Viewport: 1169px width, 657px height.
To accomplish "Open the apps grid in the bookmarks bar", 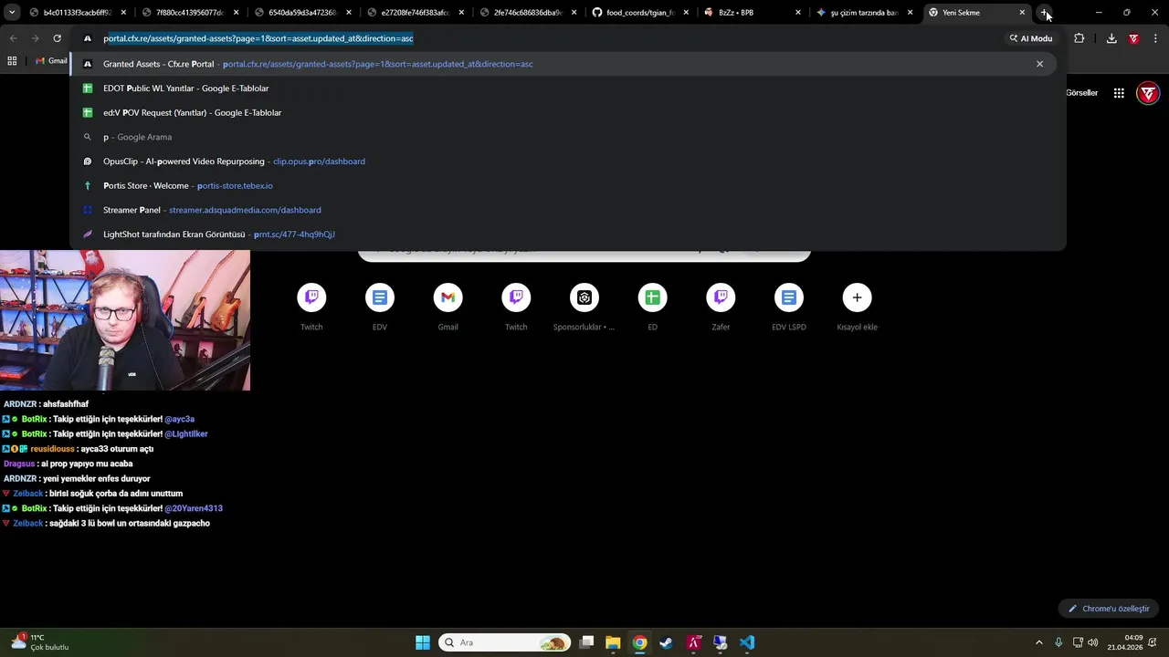I will point(12,60).
